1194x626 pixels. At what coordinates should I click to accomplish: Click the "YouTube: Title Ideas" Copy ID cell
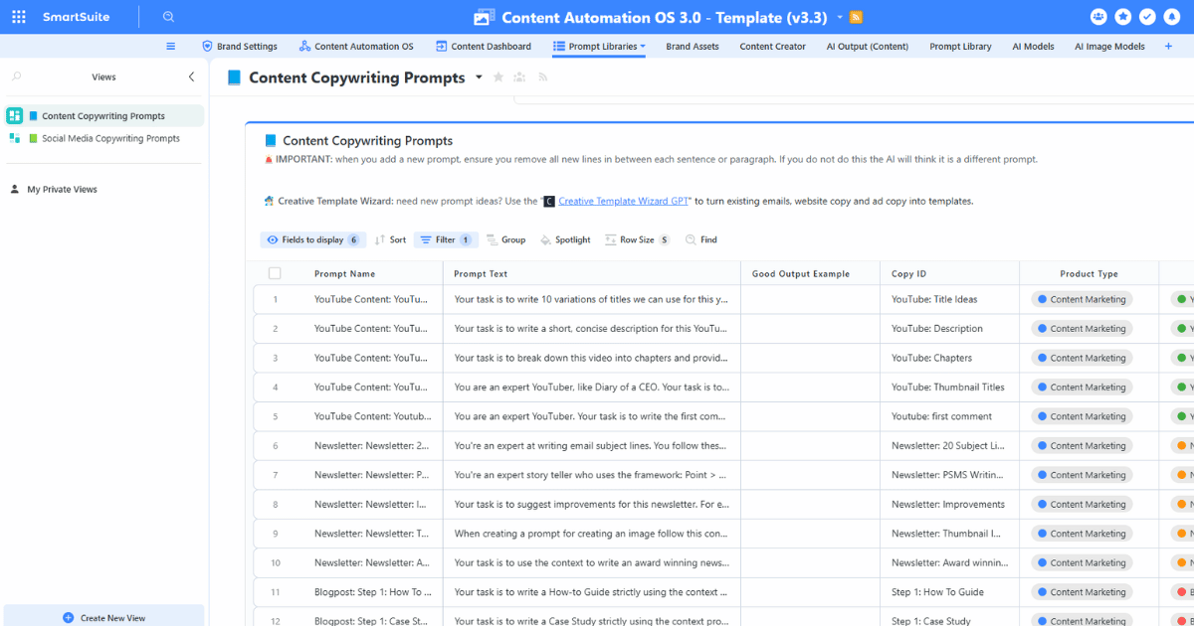(949, 299)
